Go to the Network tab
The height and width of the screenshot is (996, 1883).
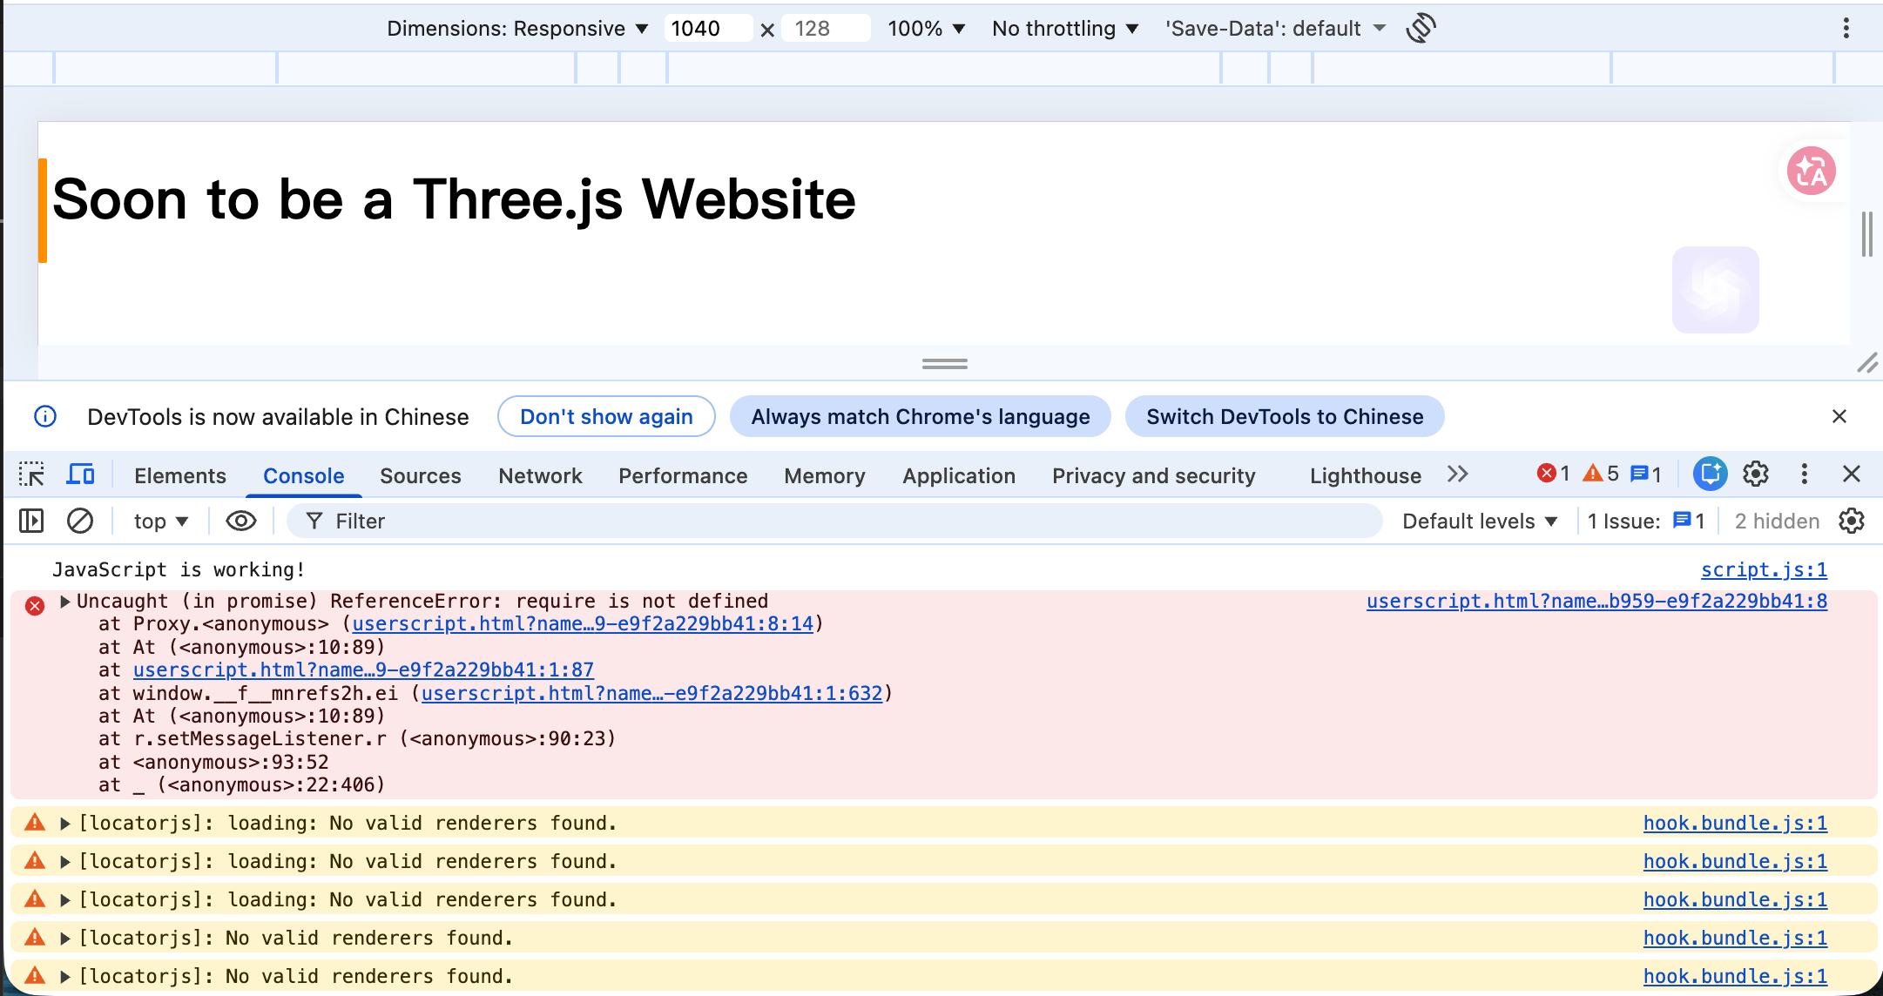540,475
